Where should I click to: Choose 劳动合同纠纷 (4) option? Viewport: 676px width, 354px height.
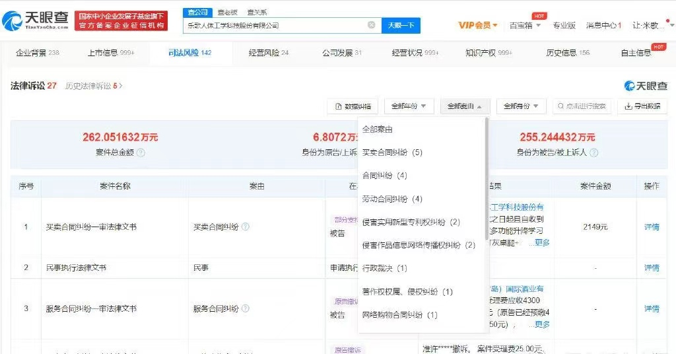(392, 199)
